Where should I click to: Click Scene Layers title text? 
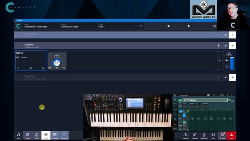(x=30, y=34)
